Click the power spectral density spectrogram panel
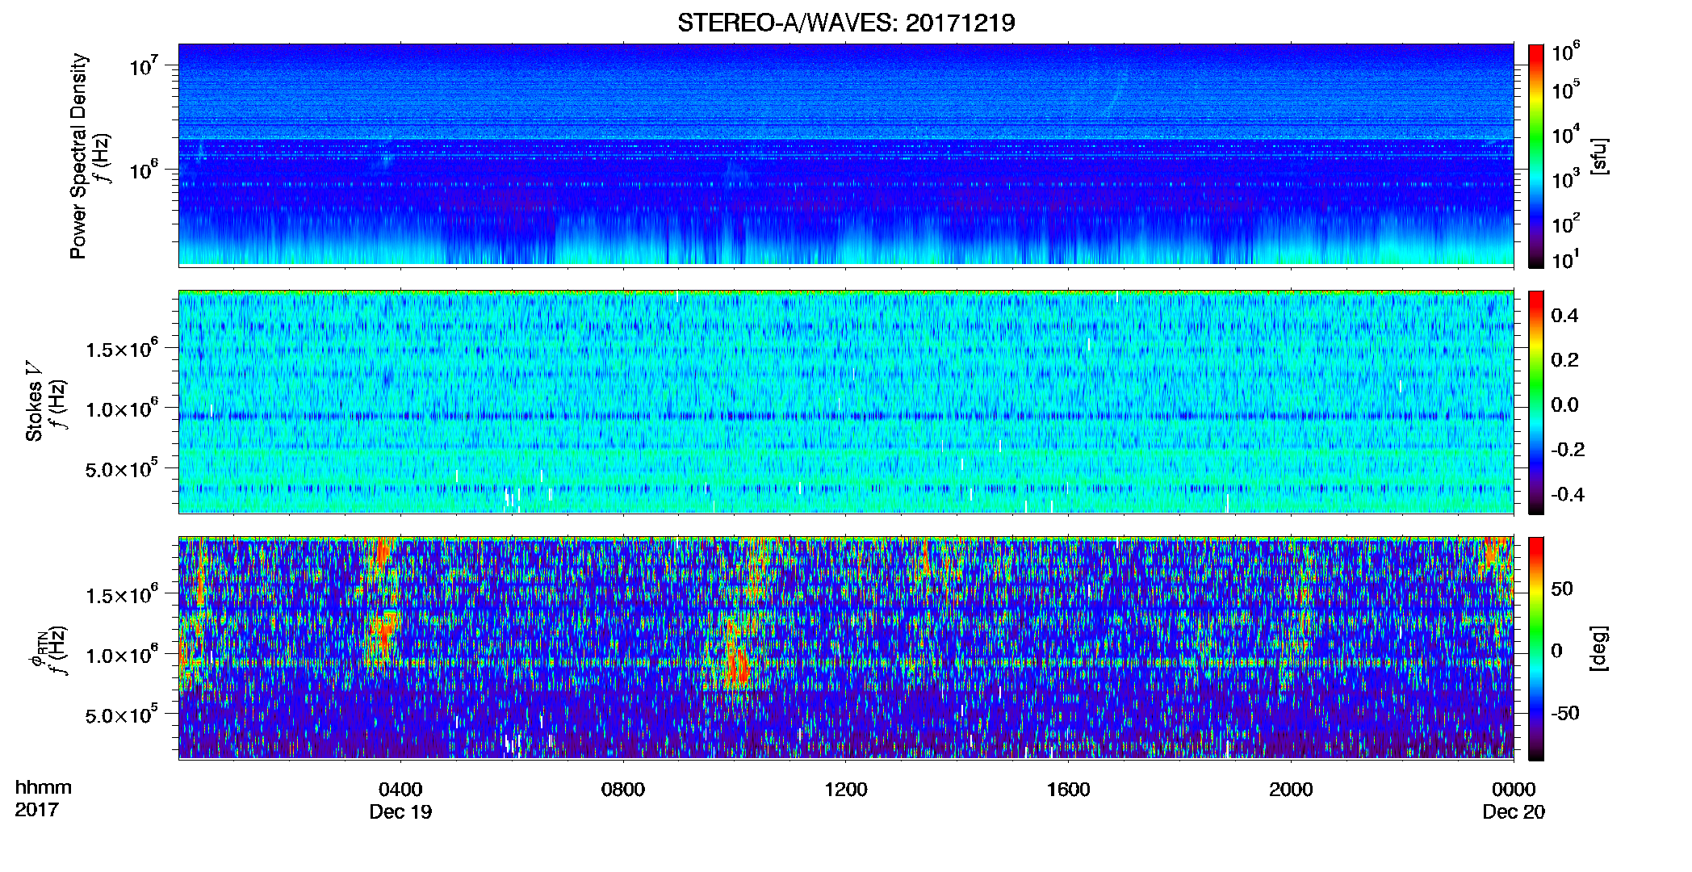The height and width of the screenshot is (872, 1692). click(x=846, y=155)
